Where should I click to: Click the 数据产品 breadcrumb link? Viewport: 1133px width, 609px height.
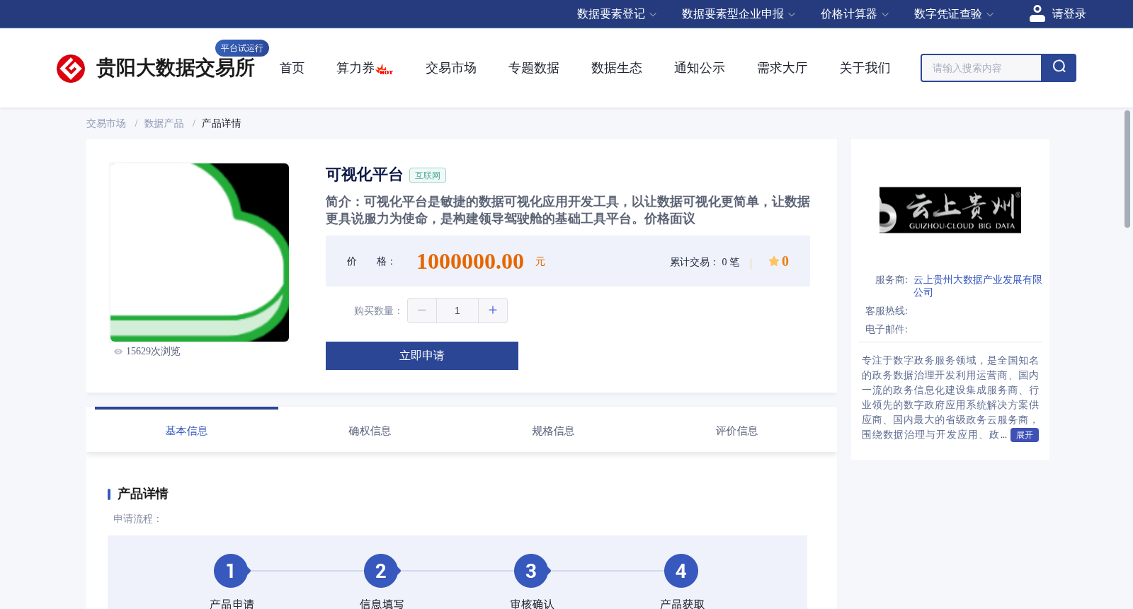(x=164, y=124)
